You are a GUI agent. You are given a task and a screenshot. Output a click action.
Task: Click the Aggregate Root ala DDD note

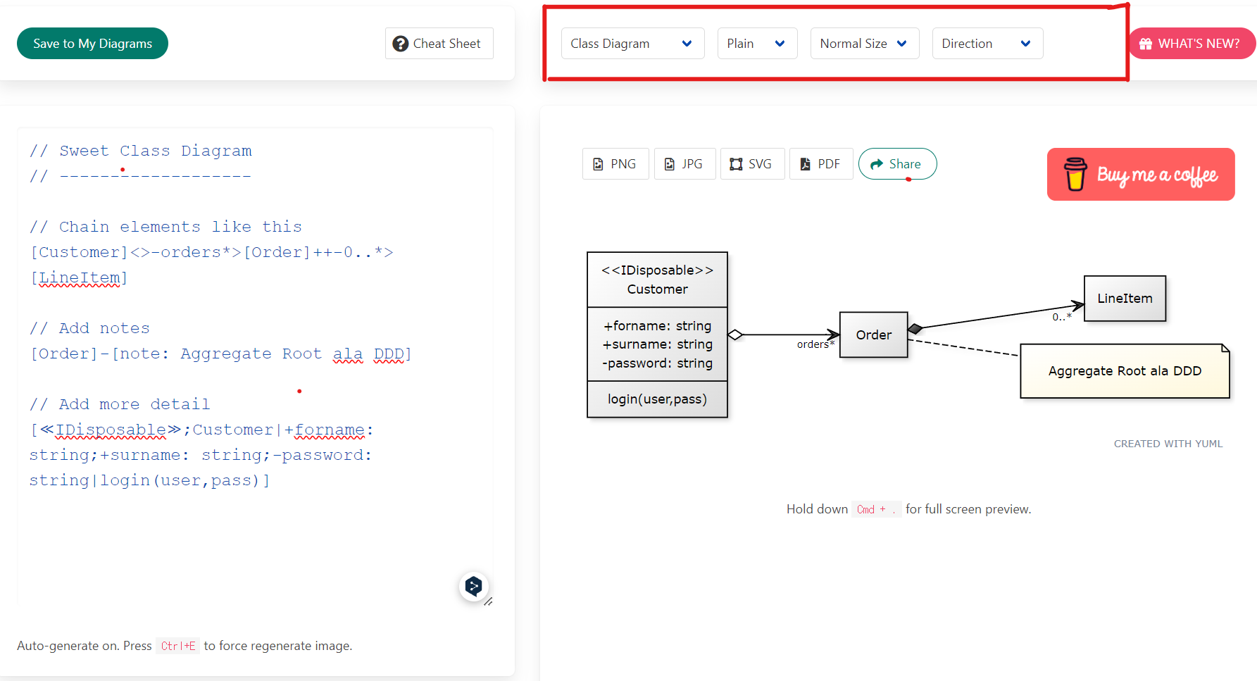click(1125, 371)
